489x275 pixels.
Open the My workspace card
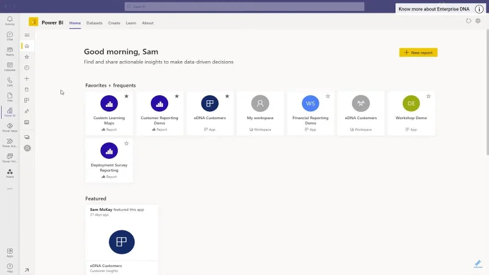(260, 113)
